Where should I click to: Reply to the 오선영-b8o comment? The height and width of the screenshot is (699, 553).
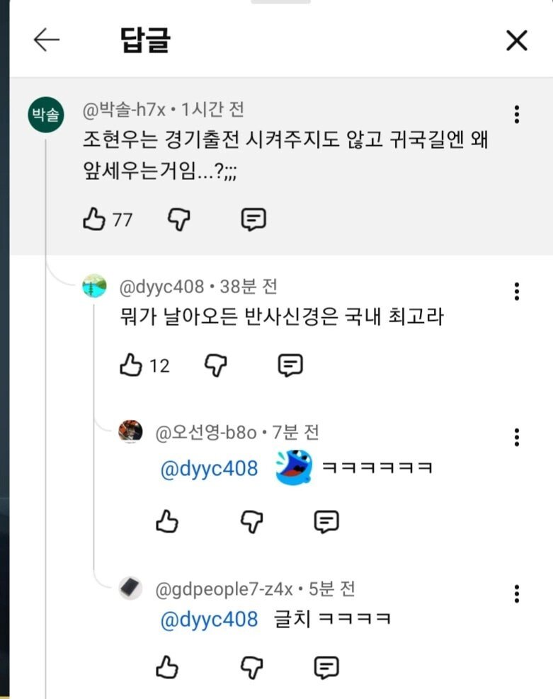pos(326,521)
